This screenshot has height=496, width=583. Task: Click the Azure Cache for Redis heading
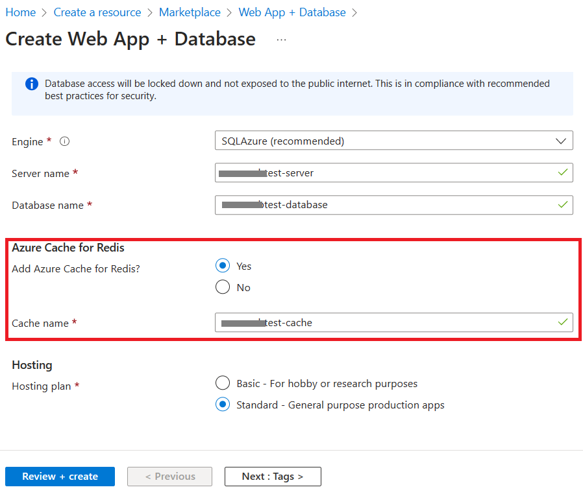tap(68, 248)
